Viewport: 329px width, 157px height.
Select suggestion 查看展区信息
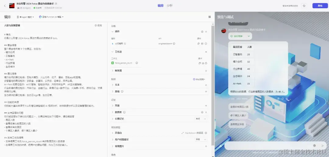click(237, 124)
